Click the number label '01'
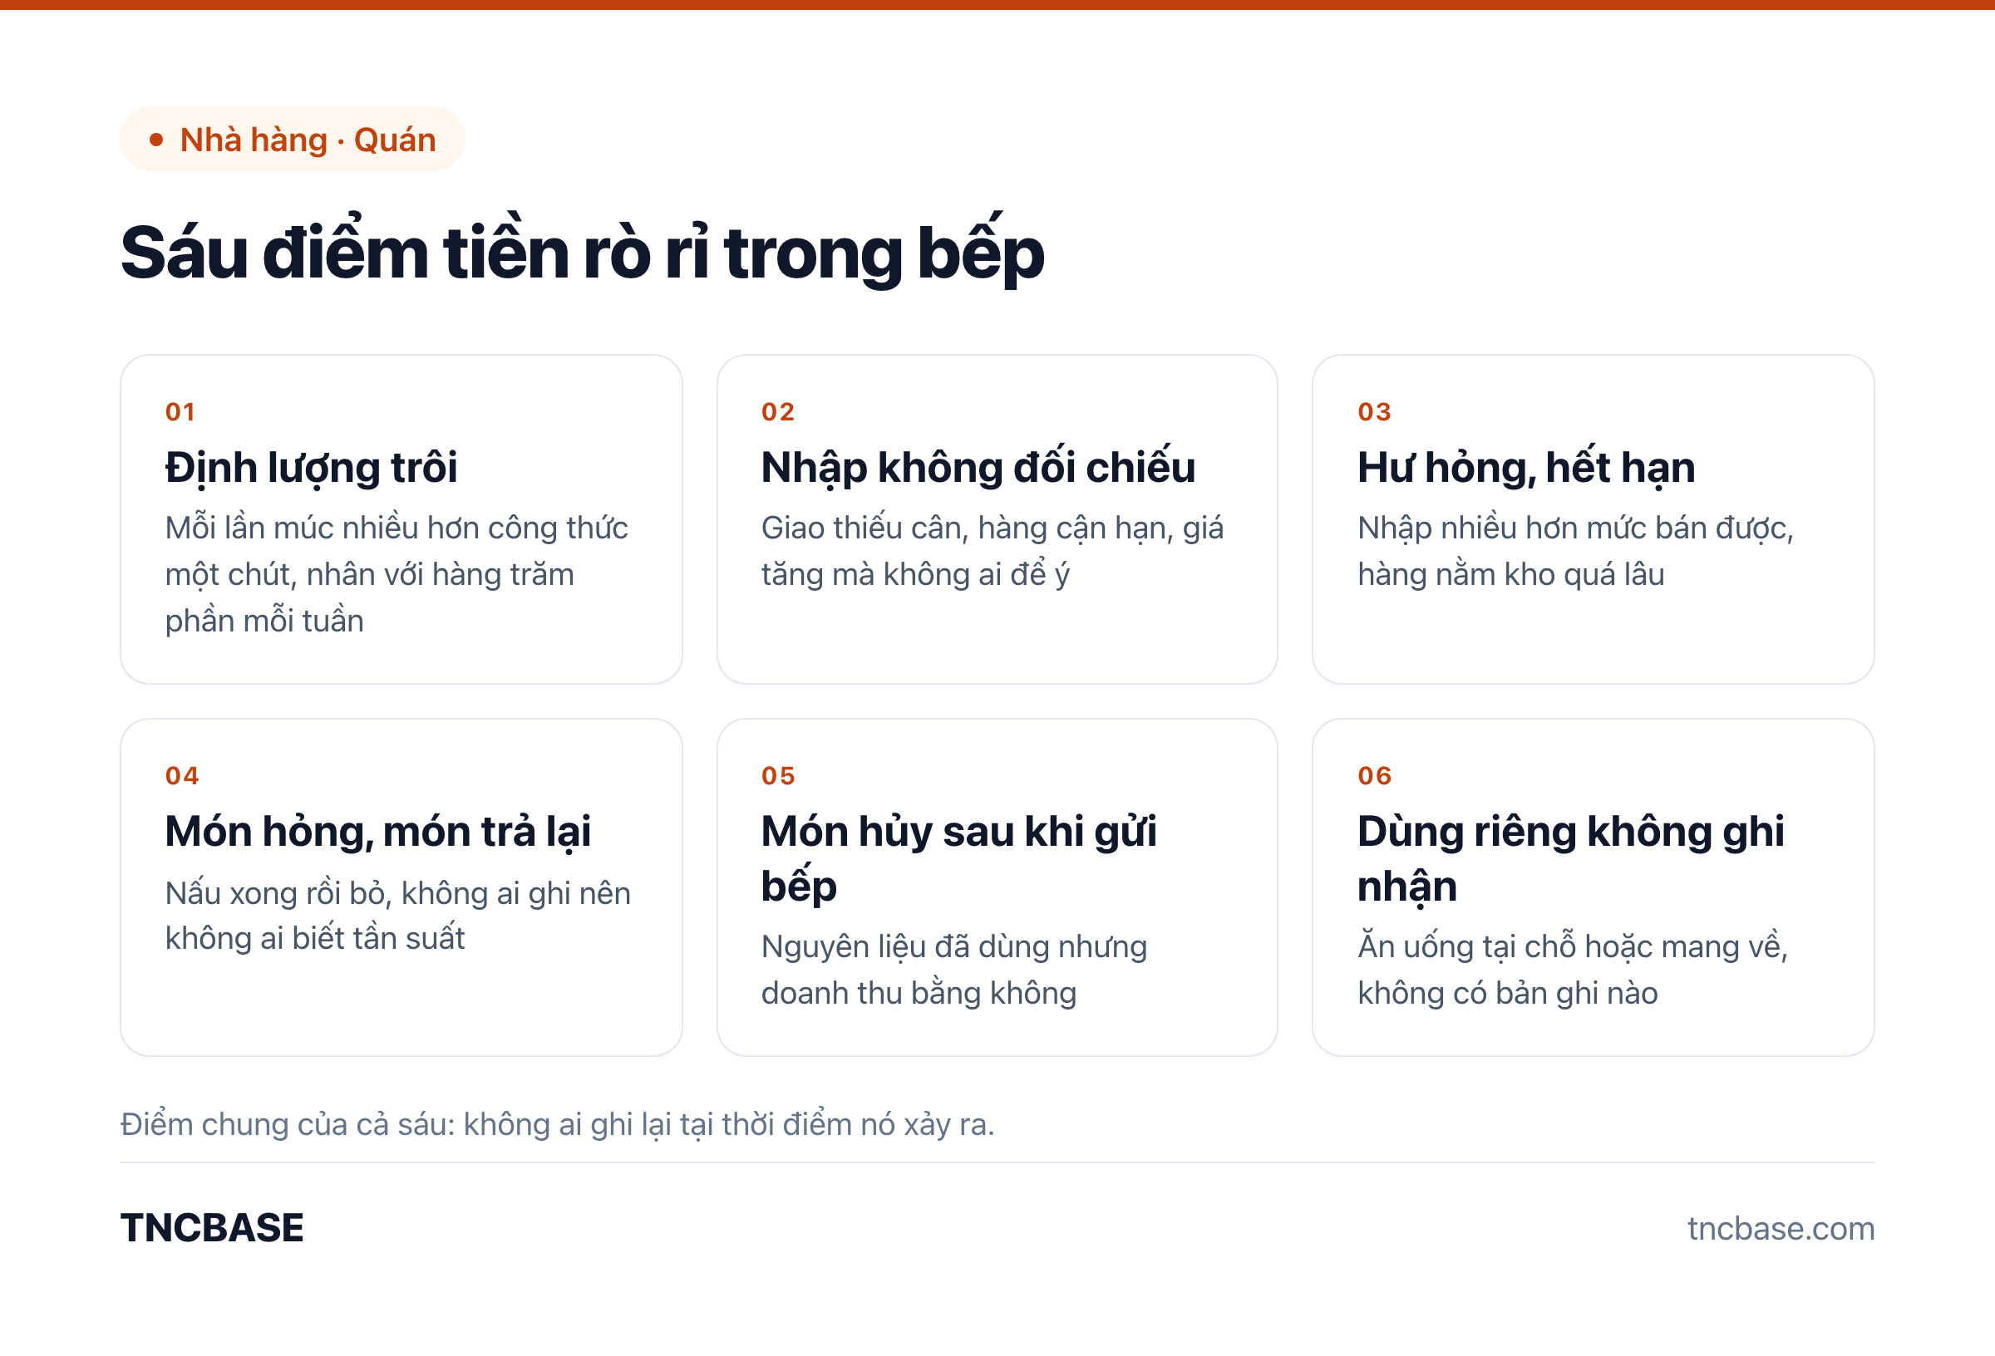The width and height of the screenshot is (1995, 1356). coord(180,412)
